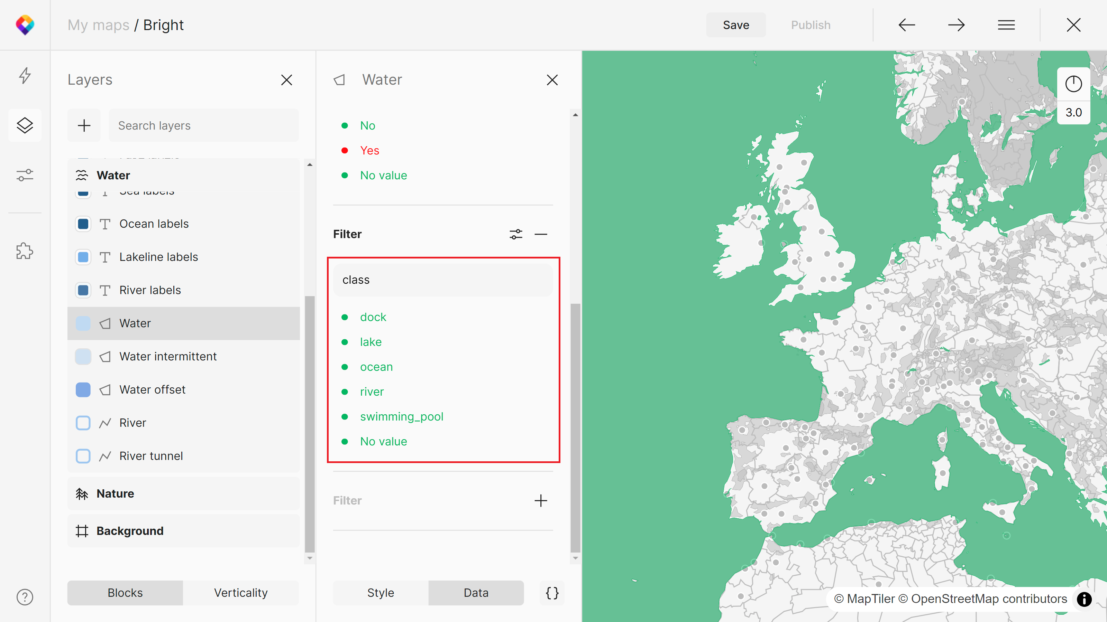Open the quick actions lightning icon
The image size is (1107, 622).
tap(25, 76)
